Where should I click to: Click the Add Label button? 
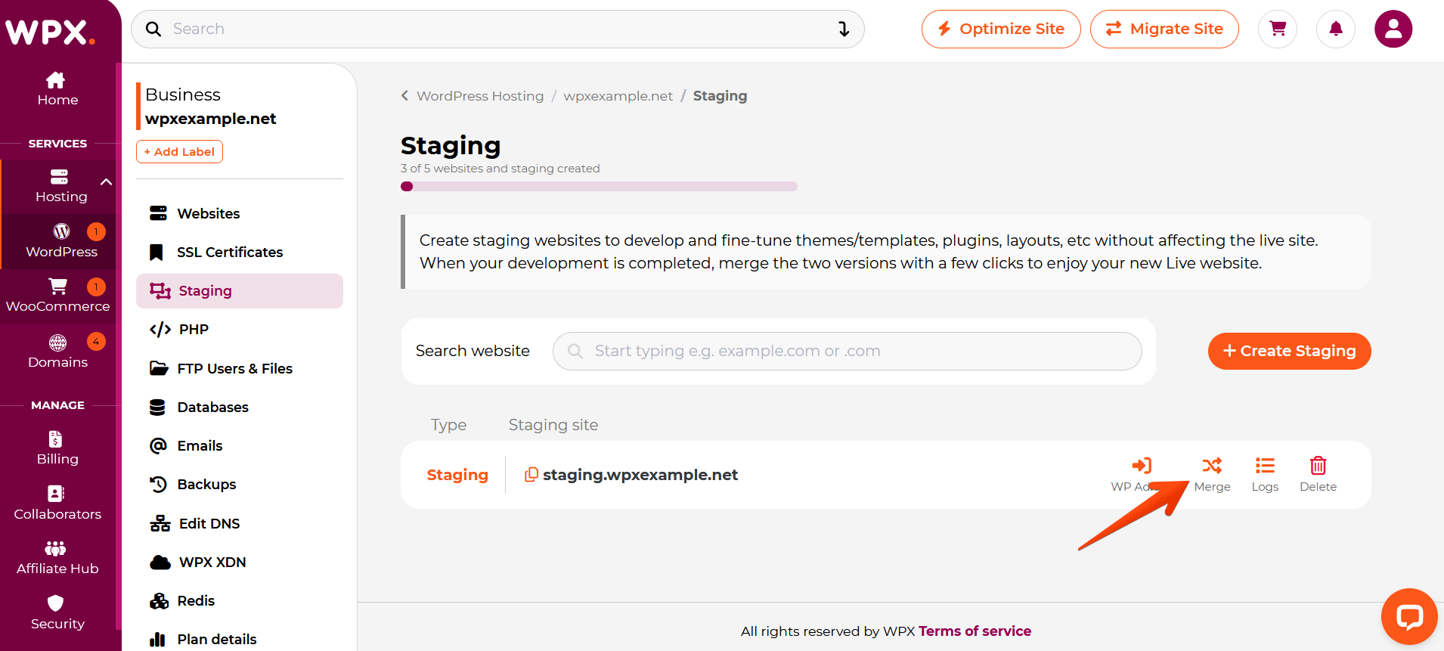(x=179, y=151)
